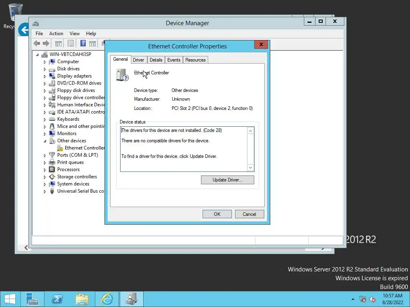
Task: Click the Ethernet Controller warning icon in the tree
Action: tap(60, 148)
